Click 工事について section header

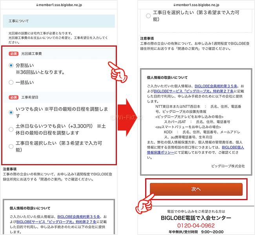[x=59, y=21]
